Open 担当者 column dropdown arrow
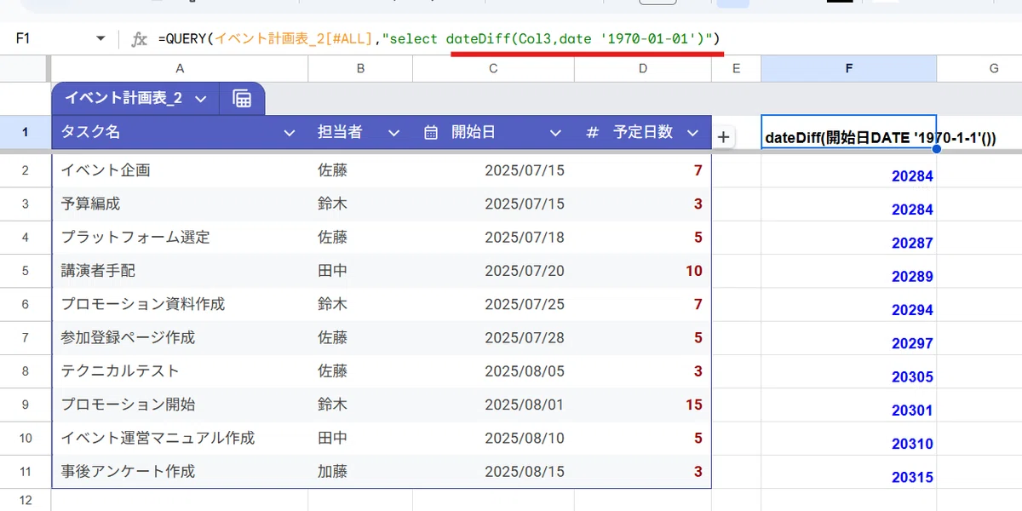Screen dimensions: 1022x511 (393, 133)
